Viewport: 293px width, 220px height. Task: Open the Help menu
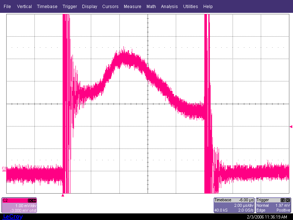pyautogui.click(x=208, y=7)
